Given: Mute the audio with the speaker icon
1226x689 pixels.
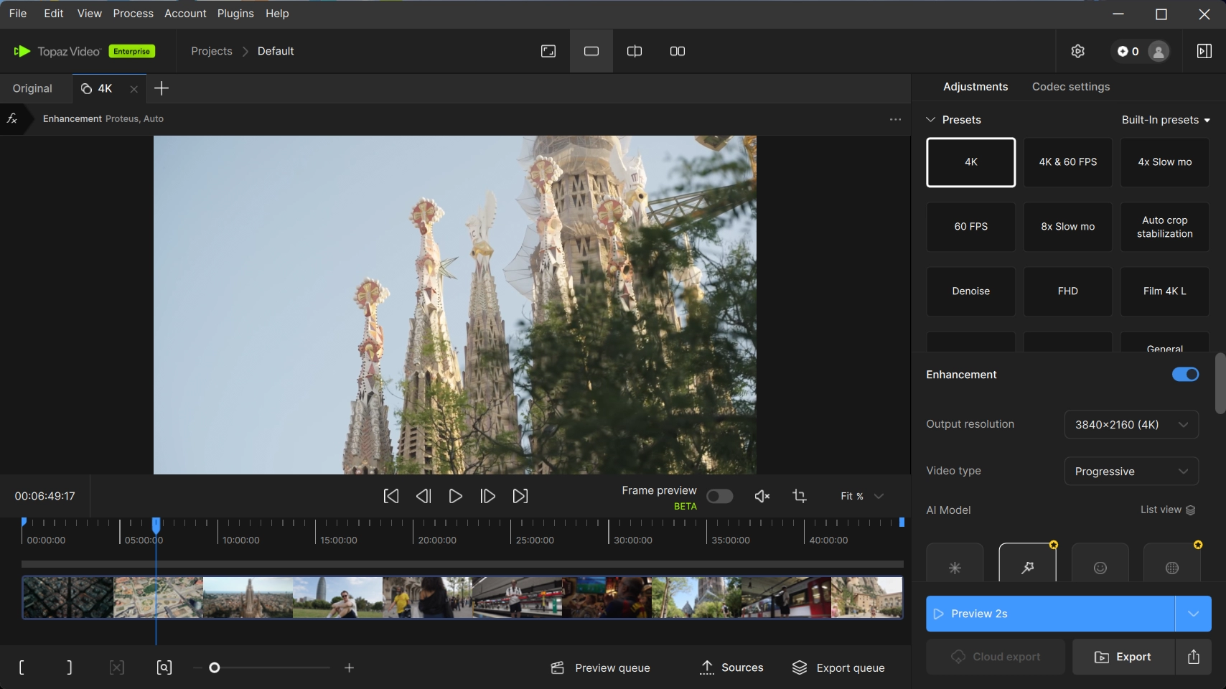Looking at the screenshot, I should click(762, 496).
